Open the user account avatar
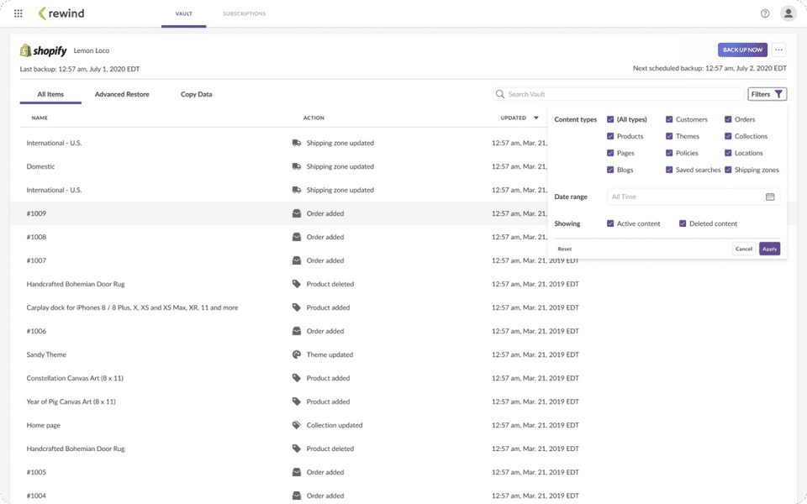 pyautogui.click(x=788, y=13)
